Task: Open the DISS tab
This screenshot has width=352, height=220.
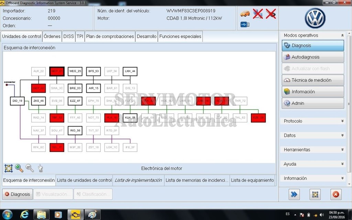Action: (68, 36)
